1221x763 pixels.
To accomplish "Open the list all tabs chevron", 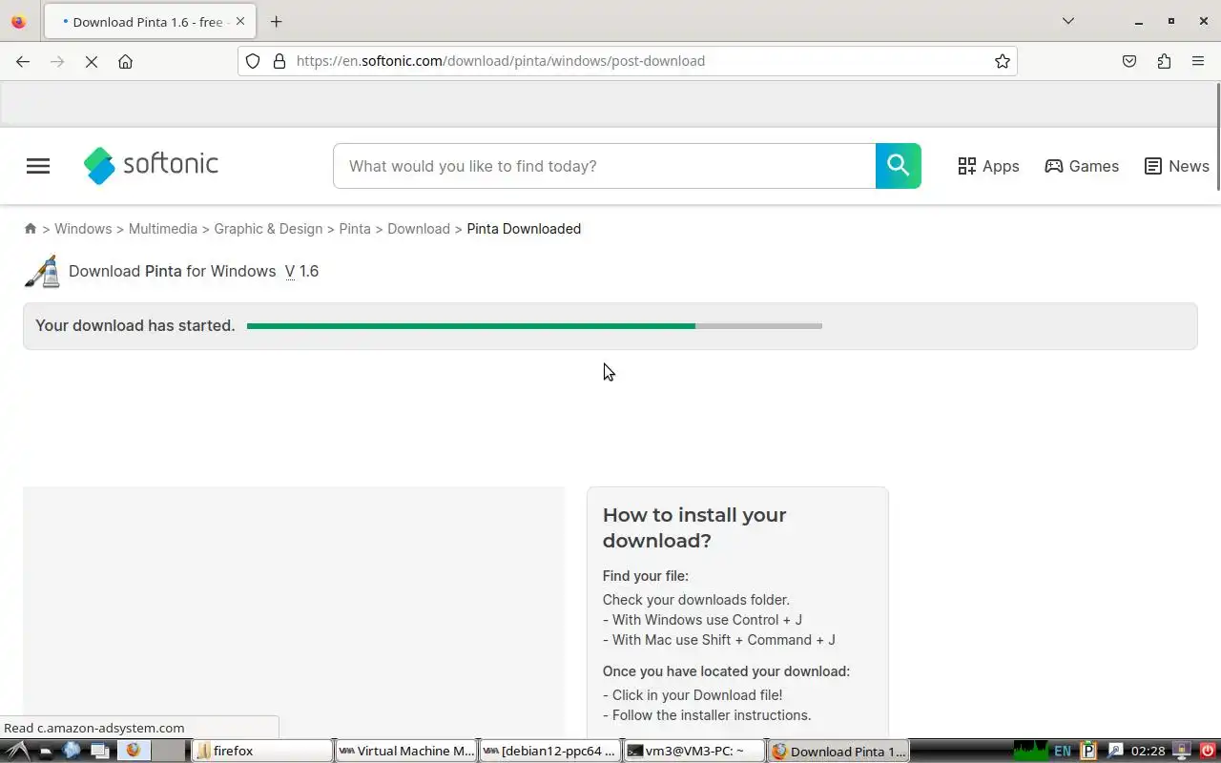I will (x=1068, y=21).
